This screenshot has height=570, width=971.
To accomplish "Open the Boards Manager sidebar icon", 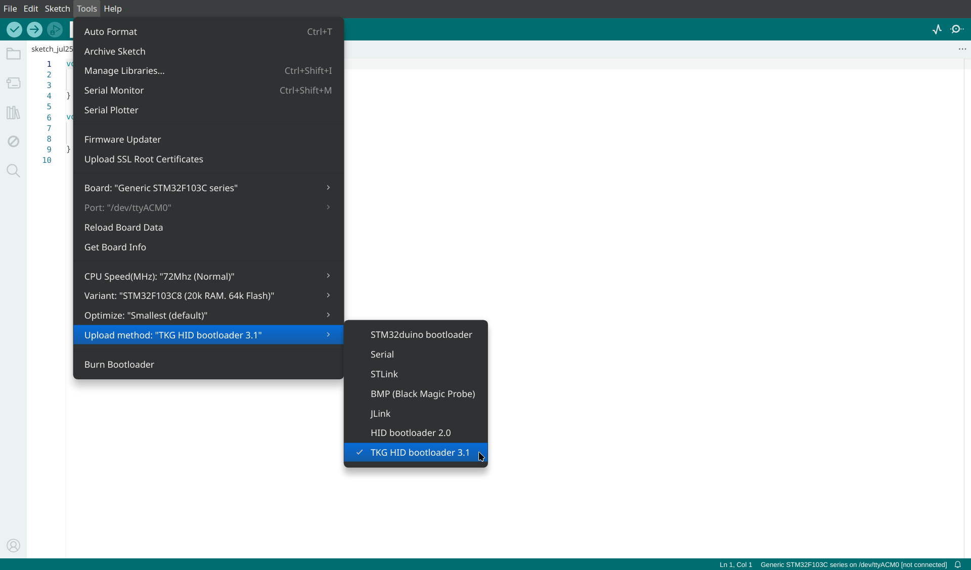I will pos(14,83).
